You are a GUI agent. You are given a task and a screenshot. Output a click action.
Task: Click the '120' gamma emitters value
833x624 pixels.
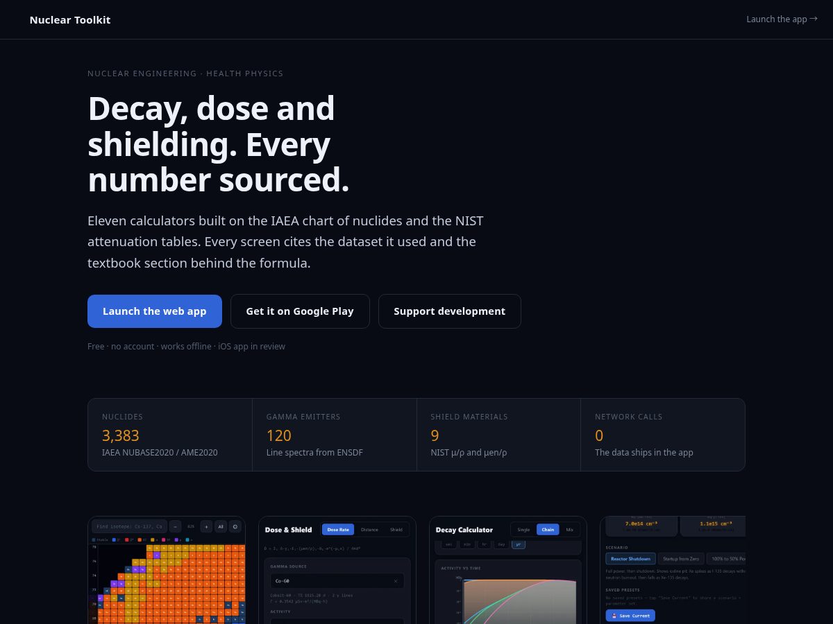coord(279,435)
